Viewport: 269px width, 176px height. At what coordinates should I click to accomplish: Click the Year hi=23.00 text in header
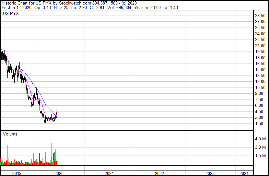click(147, 7)
